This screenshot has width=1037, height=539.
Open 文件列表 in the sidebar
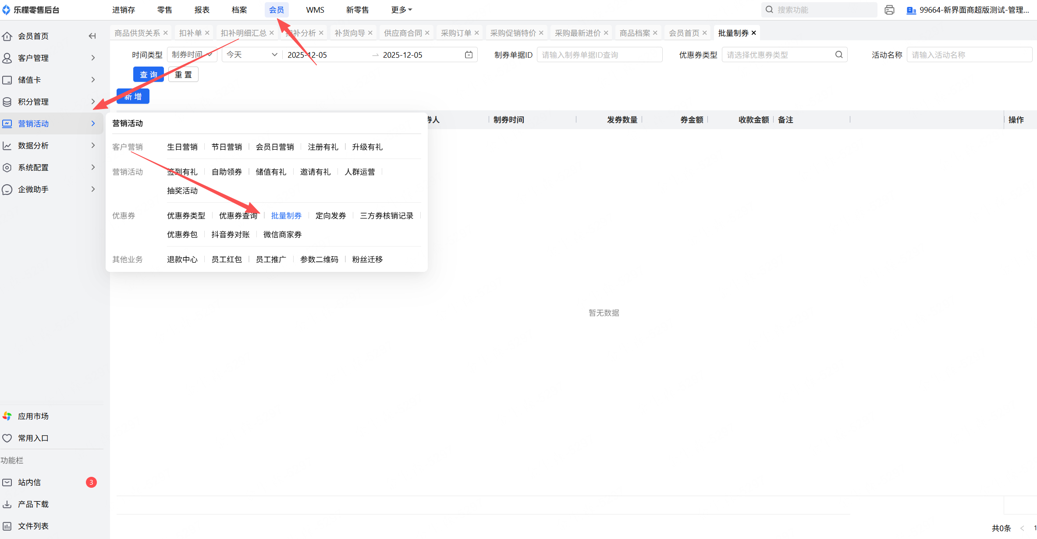(x=33, y=526)
